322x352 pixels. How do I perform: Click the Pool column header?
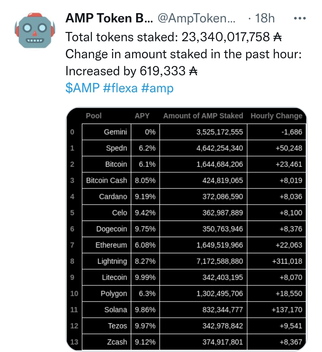tap(93, 116)
